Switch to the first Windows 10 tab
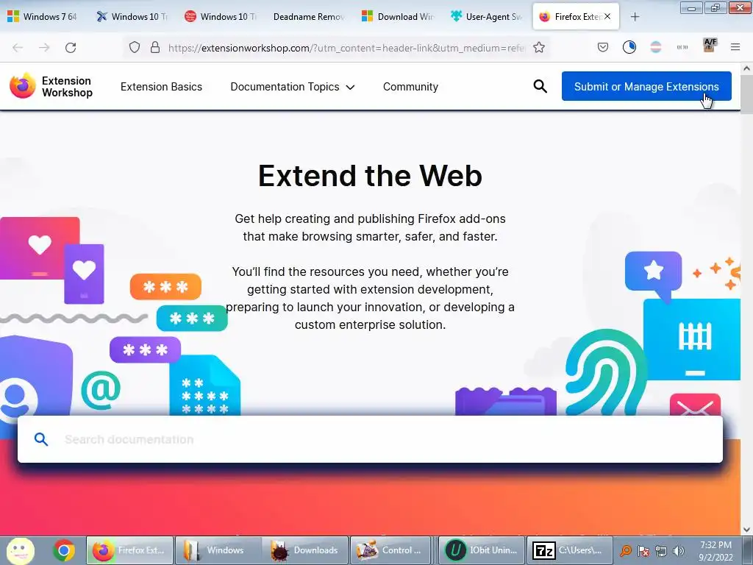This screenshot has height=565, width=753. pyautogui.click(x=132, y=17)
